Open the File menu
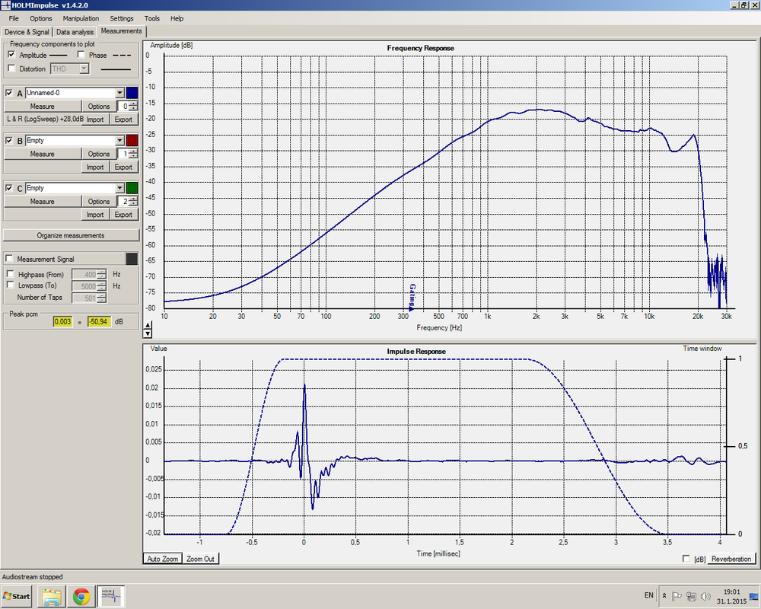The image size is (761, 609). pyautogui.click(x=14, y=18)
